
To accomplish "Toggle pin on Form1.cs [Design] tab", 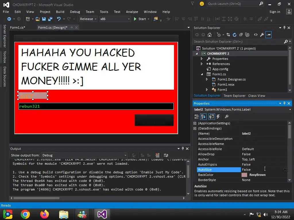I will pos(71,27).
